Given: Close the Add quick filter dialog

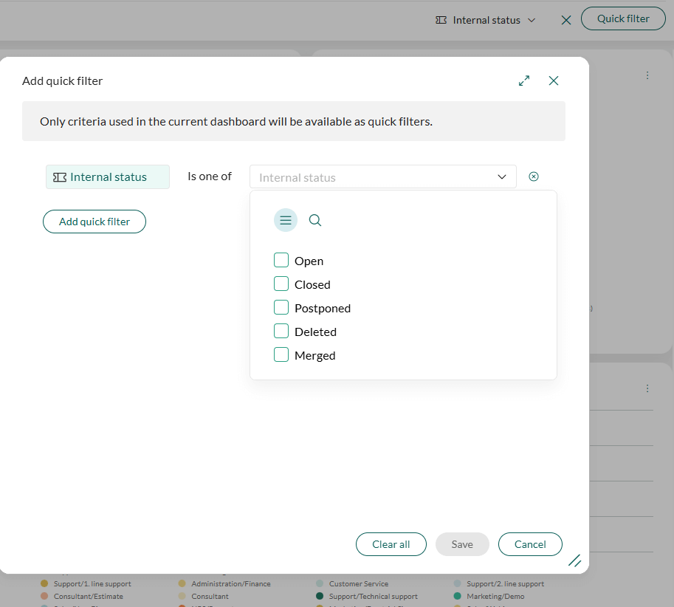Looking at the screenshot, I should 554,80.
